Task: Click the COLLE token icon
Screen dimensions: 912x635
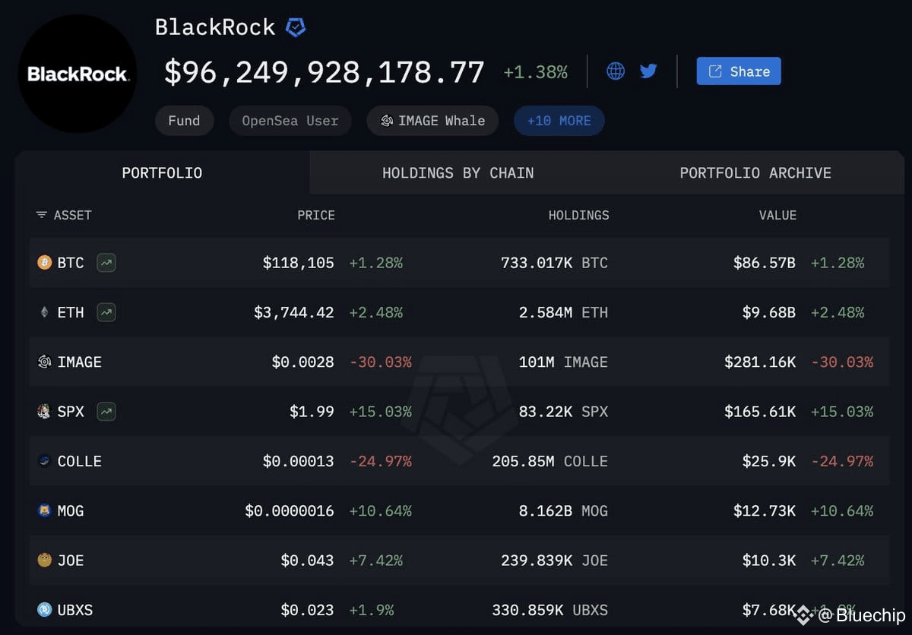Action: [x=45, y=461]
